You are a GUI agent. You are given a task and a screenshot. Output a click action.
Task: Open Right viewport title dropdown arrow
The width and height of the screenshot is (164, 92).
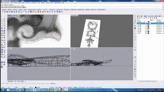[x=75, y=49]
